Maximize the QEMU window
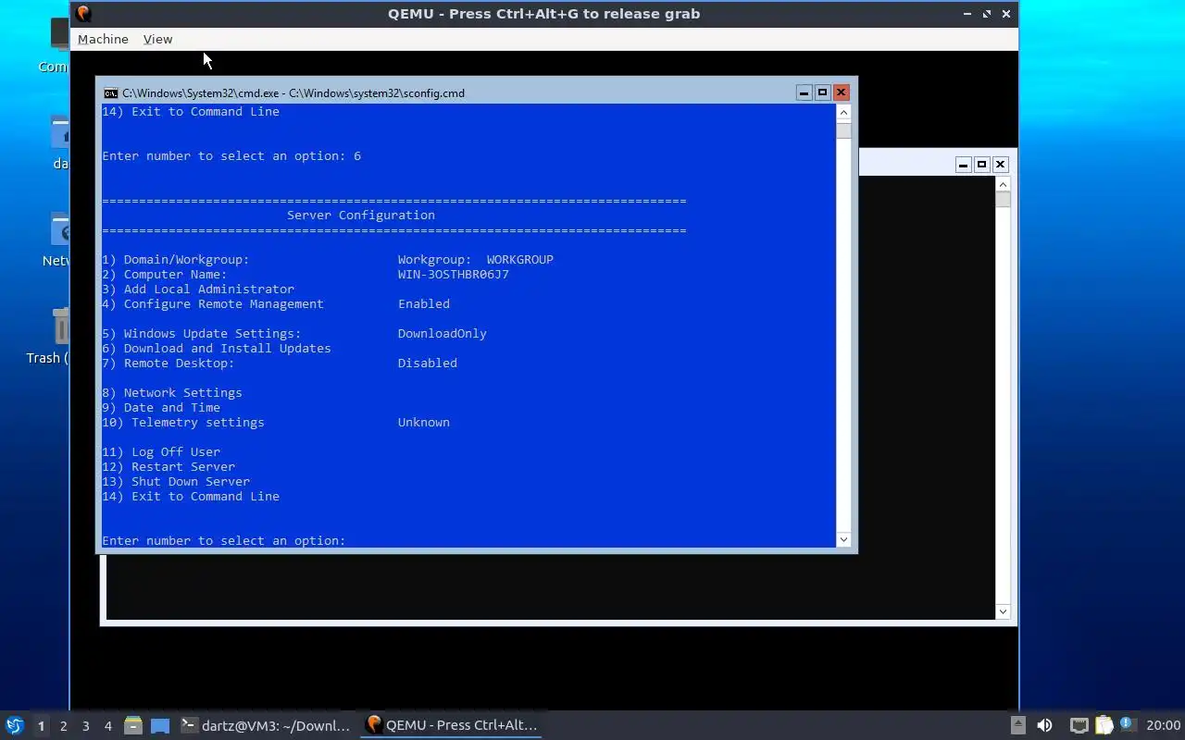This screenshot has height=740, width=1185. 987,14
